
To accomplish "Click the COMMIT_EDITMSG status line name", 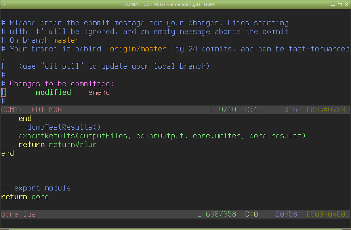I will point(32,110).
